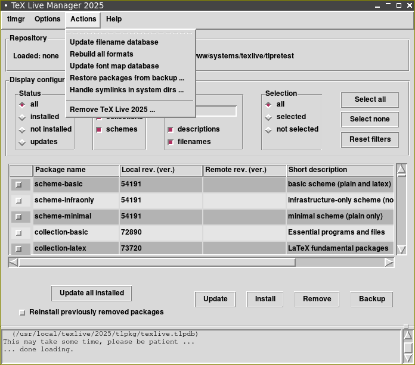Click the package list scroll-up arrow
Screen dimensions: 415x365
click(401, 170)
